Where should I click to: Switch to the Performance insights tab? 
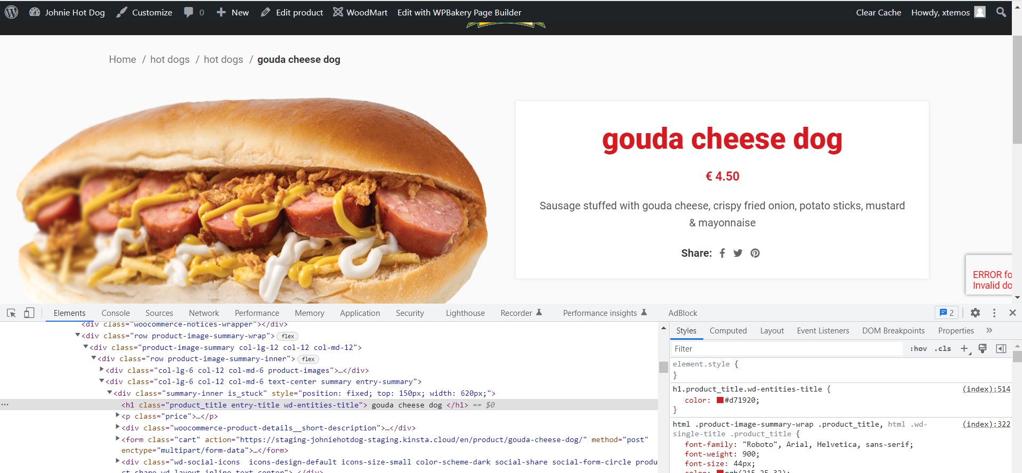pos(605,313)
